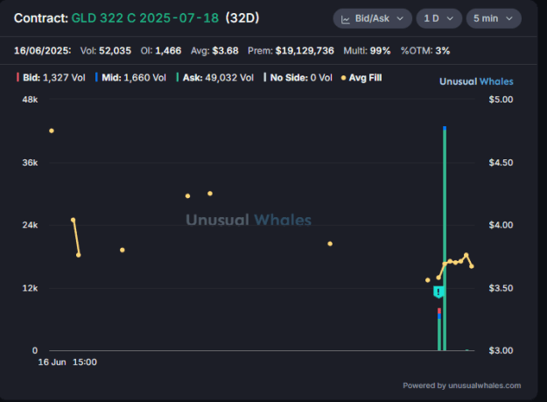
Task: Toggle the Ask volume legend series
Action: pyautogui.click(x=215, y=77)
